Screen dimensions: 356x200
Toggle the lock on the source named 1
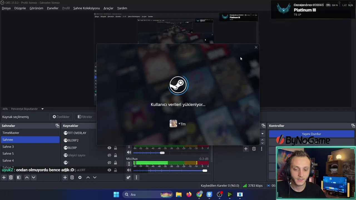coord(115,162)
